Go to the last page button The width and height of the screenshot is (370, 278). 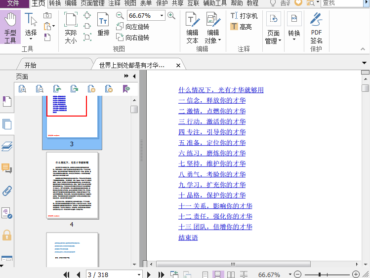coord(161,275)
